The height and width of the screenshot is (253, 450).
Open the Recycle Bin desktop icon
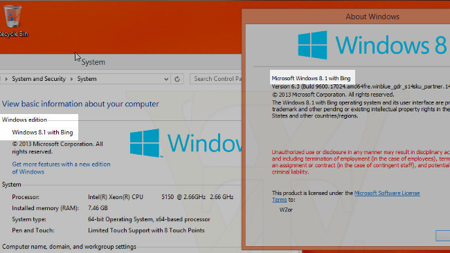(13, 21)
